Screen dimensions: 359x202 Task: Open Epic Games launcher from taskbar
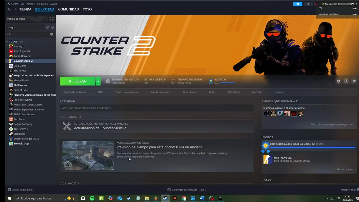point(220,198)
